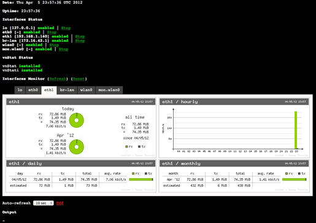316x223 pixels.
Task: Switch to the lo tab
Action: 20,90
